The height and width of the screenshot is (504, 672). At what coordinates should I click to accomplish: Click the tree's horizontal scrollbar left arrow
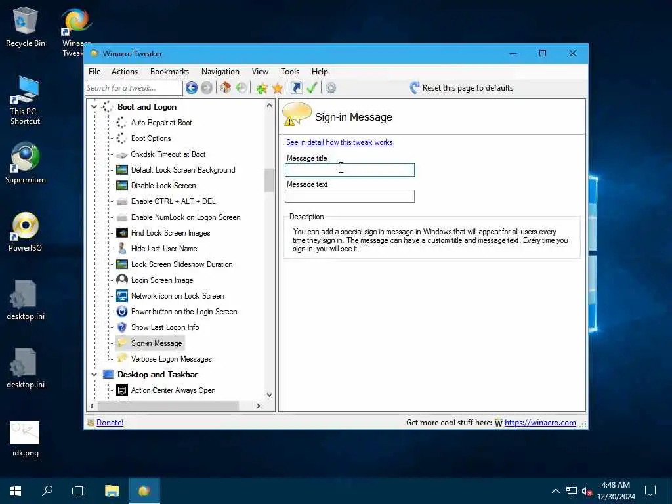(92, 406)
